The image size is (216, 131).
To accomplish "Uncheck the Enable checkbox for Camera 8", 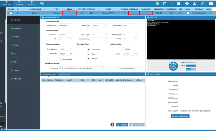I will click(x=11, y=13).
